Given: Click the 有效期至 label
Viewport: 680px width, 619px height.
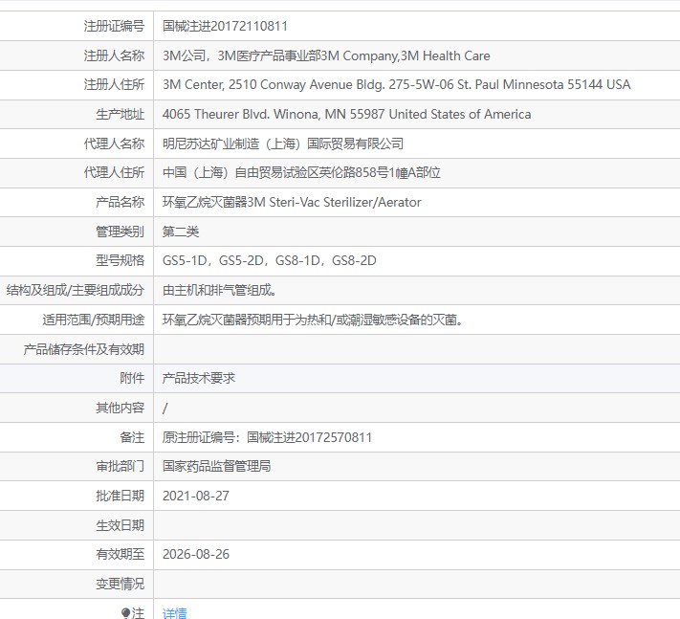Looking at the screenshot, I should pyautogui.click(x=120, y=554).
